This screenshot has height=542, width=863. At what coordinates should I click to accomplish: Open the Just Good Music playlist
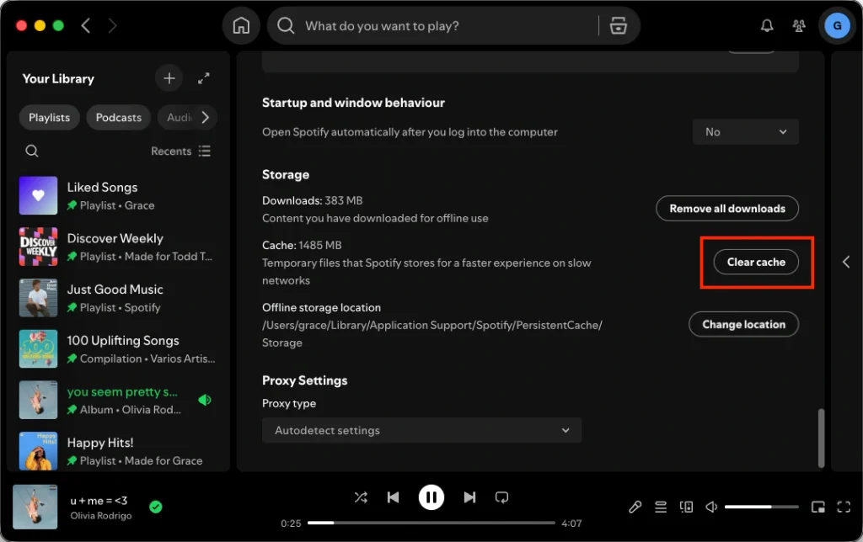coord(118,298)
